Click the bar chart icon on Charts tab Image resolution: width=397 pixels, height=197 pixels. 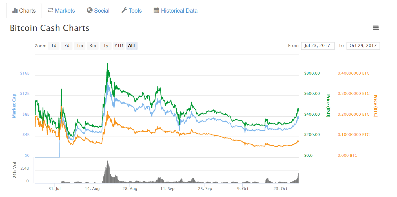pyautogui.click(x=15, y=11)
